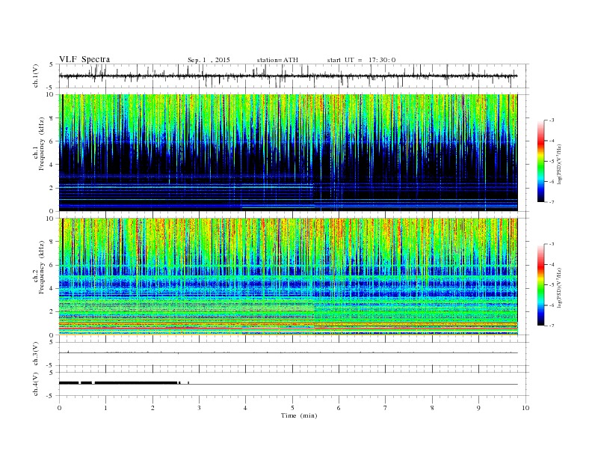592x458 pixels.
Task: Click the "Time (min)" x-axis label
Action: click(x=299, y=415)
